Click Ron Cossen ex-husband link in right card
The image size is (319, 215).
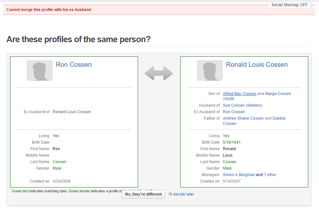click(x=234, y=112)
